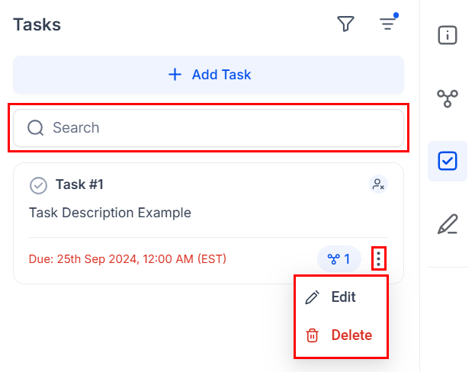The width and height of the screenshot is (475, 372).
Task: Open the task filter funnel icon
Action: pos(346,24)
